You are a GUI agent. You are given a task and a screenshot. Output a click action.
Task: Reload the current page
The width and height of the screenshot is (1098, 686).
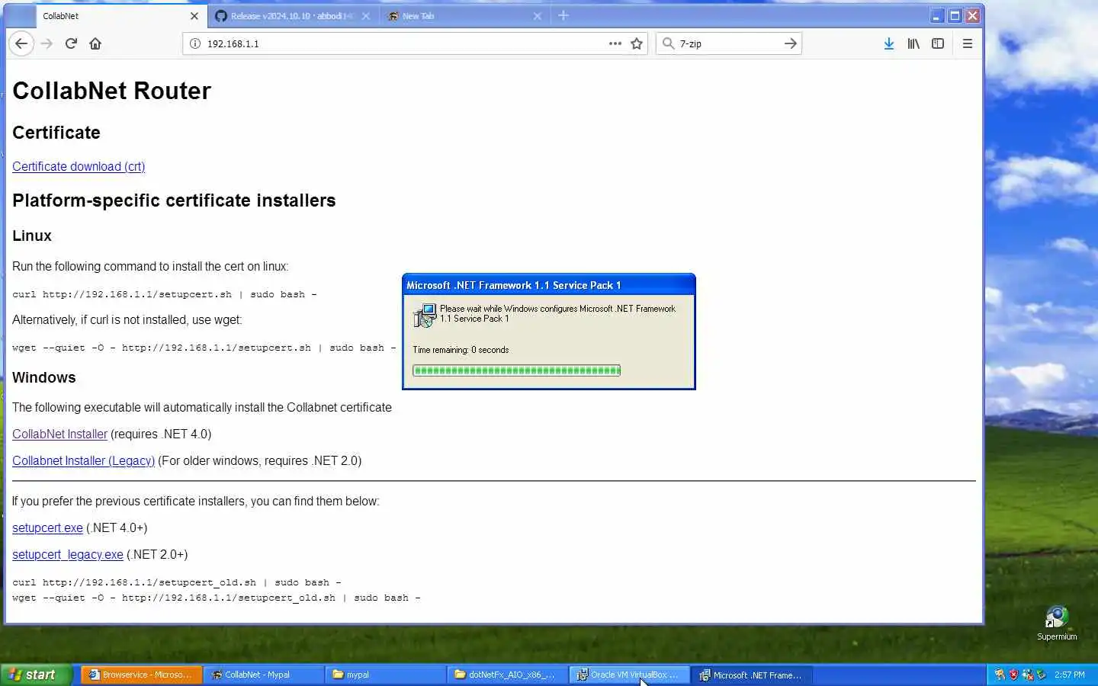click(71, 43)
